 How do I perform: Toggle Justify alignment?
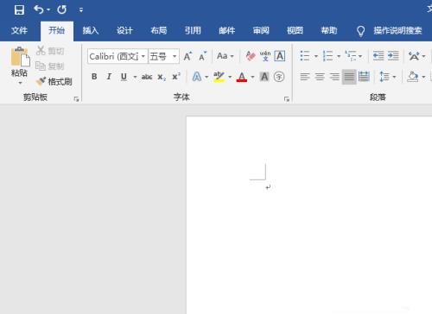(349, 77)
